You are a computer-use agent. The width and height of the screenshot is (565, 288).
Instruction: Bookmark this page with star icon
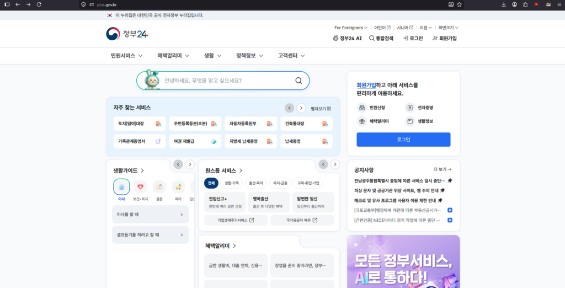pyautogui.click(x=459, y=4)
